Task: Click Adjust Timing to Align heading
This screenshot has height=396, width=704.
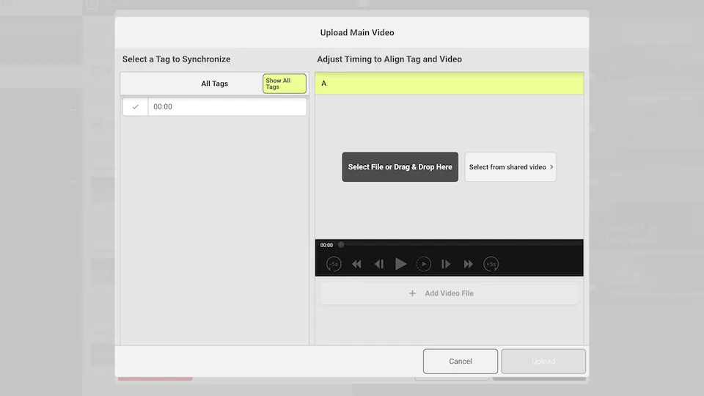Action: [x=389, y=59]
